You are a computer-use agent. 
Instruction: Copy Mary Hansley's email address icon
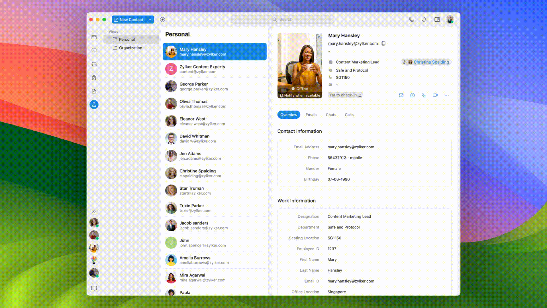pos(383,44)
